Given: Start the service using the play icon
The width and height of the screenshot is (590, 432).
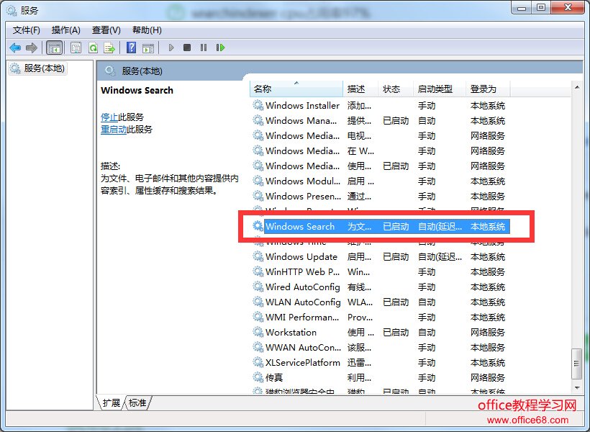Looking at the screenshot, I should coord(171,48).
